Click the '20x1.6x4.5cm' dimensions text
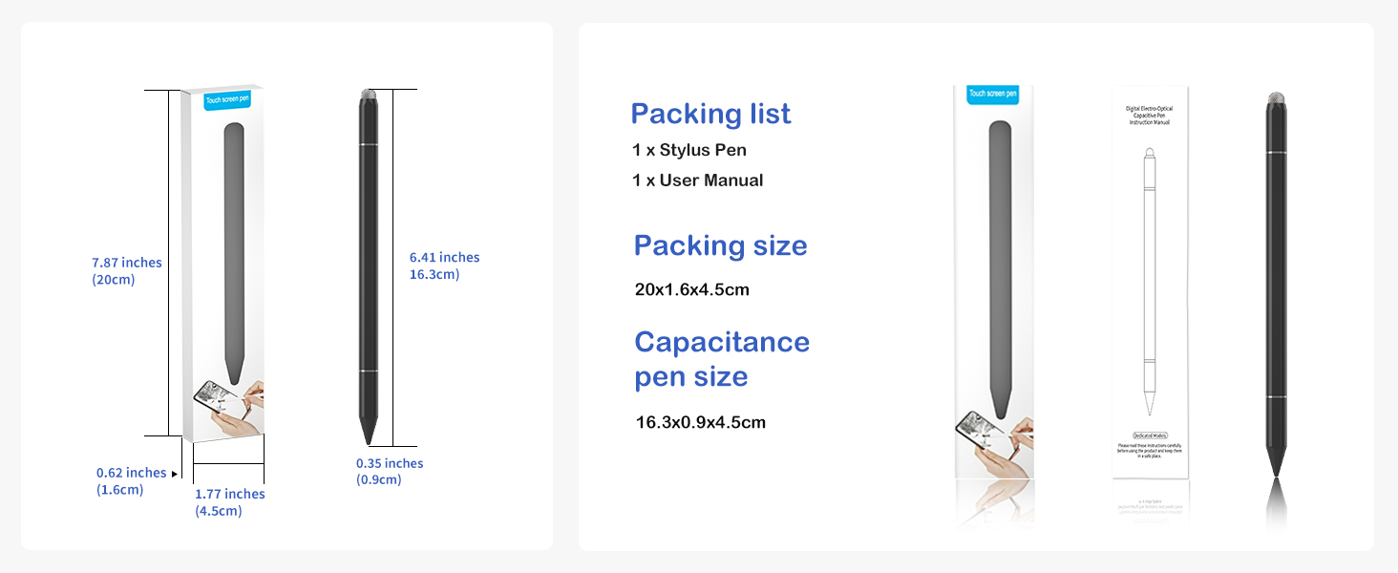The image size is (1398, 573). [x=692, y=289]
